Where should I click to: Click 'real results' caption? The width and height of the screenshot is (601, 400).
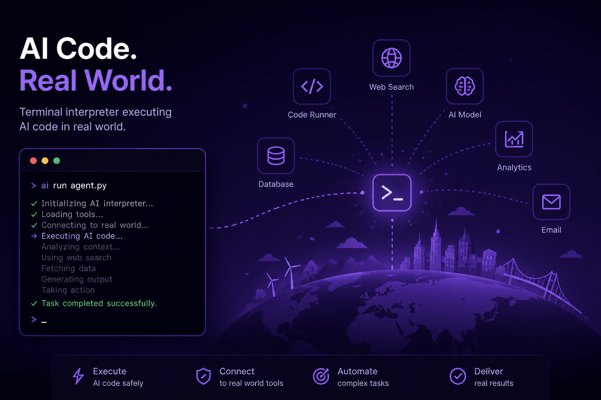click(x=494, y=383)
